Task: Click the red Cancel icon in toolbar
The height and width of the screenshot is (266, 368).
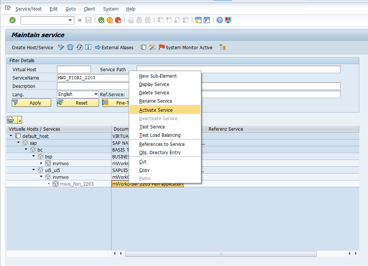Action: [x=118, y=20]
